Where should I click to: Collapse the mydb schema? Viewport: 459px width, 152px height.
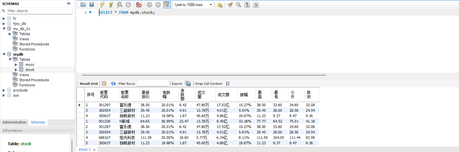(x=4, y=54)
